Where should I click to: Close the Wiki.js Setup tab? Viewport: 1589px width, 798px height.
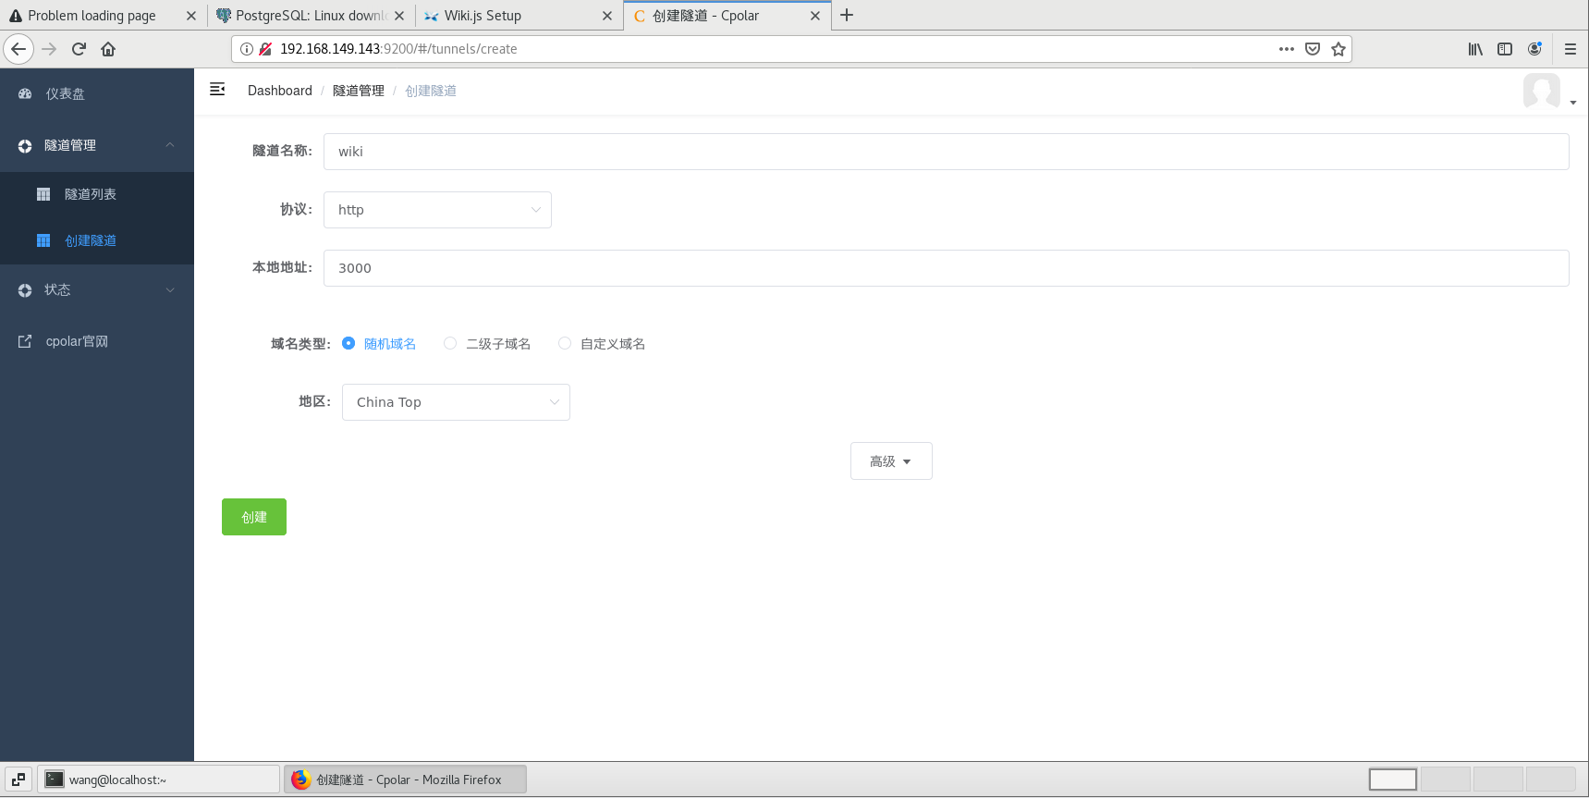[x=607, y=16]
